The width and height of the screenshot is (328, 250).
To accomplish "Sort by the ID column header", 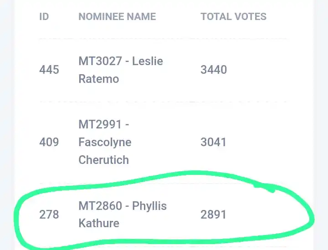I will click(44, 16).
